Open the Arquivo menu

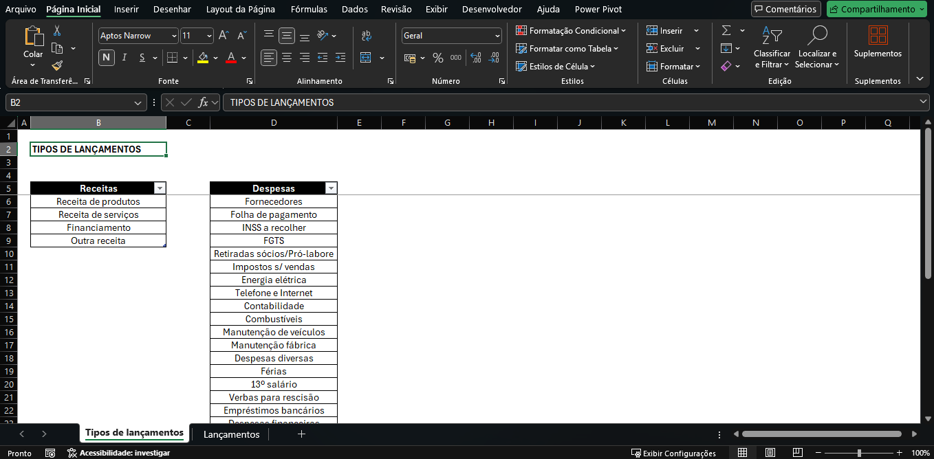21,10
